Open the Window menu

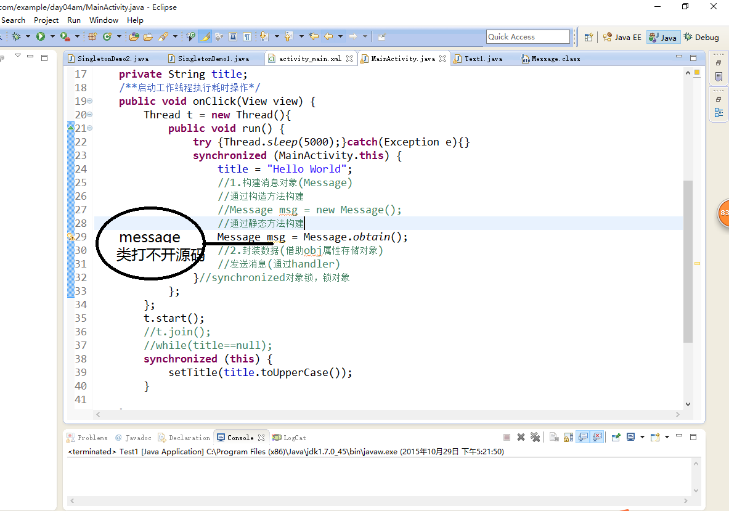pyautogui.click(x=104, y=20)
